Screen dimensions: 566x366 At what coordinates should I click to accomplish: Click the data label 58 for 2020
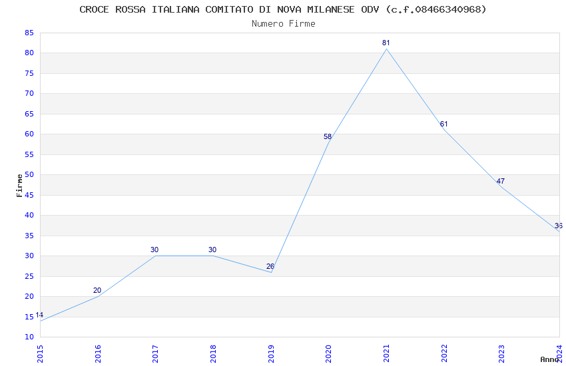pos(328,136)
